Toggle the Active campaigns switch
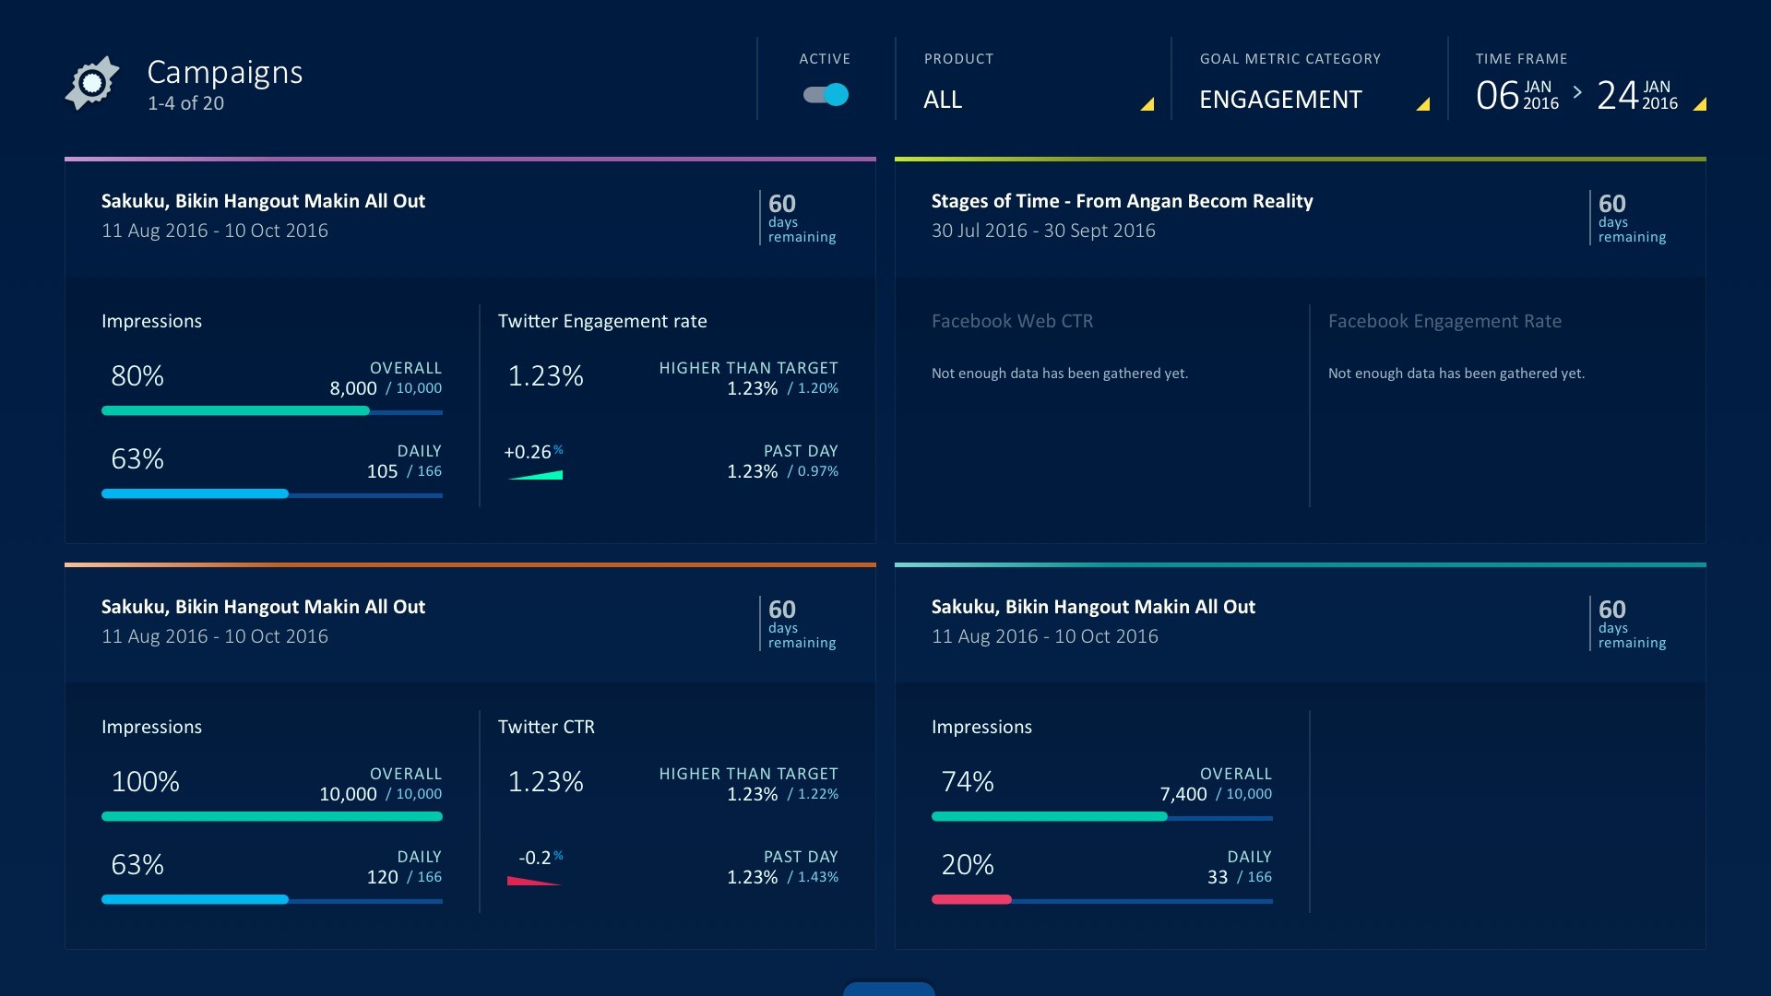The height and width of the screenshot is (996, 1771). tap(826, 95)
